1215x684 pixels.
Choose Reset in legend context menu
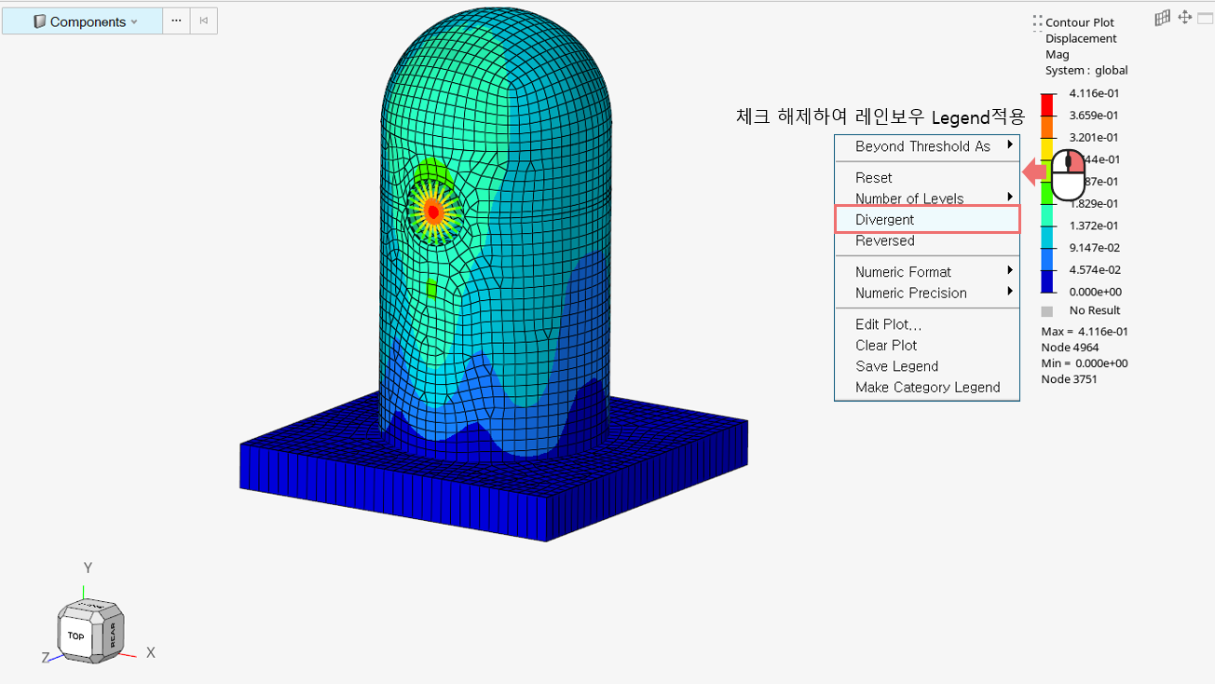927,177
